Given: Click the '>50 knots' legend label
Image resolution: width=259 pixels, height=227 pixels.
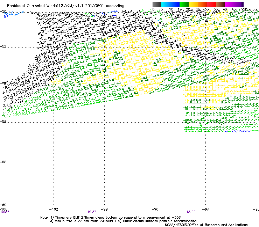Looking at the screenshot, I should click(249, 9).
